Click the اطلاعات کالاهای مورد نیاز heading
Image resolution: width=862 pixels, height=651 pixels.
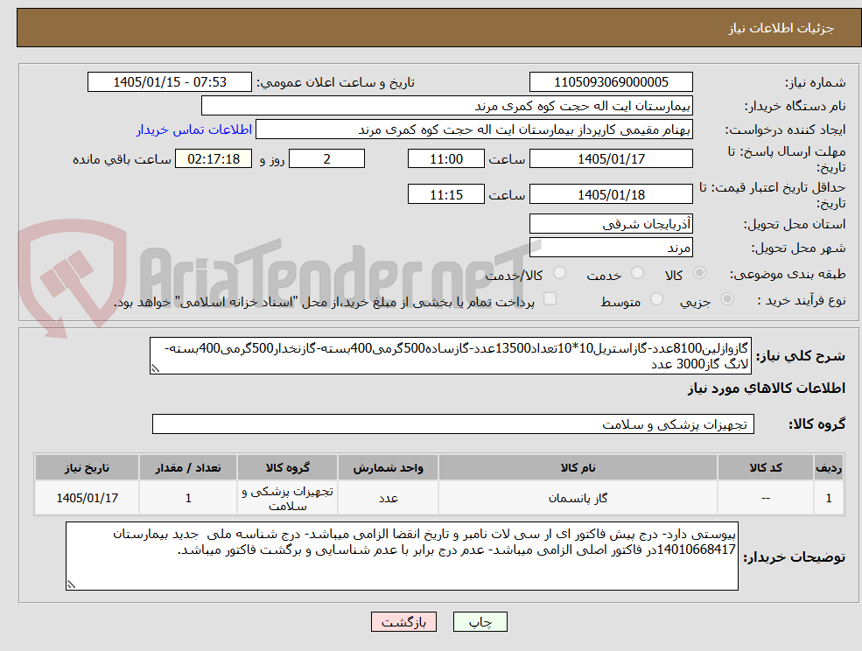pos(767,388)
